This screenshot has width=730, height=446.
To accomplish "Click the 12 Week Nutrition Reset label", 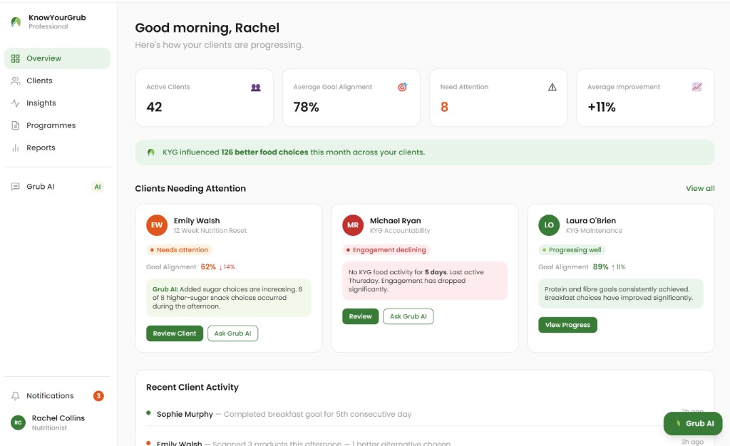I will 210,231.
